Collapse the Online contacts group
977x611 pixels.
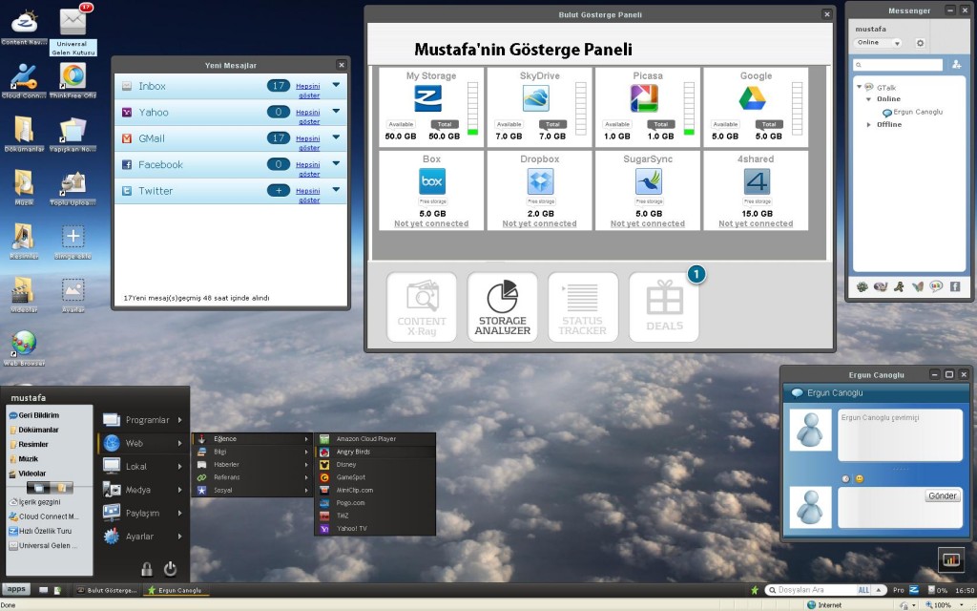(868, 99)
